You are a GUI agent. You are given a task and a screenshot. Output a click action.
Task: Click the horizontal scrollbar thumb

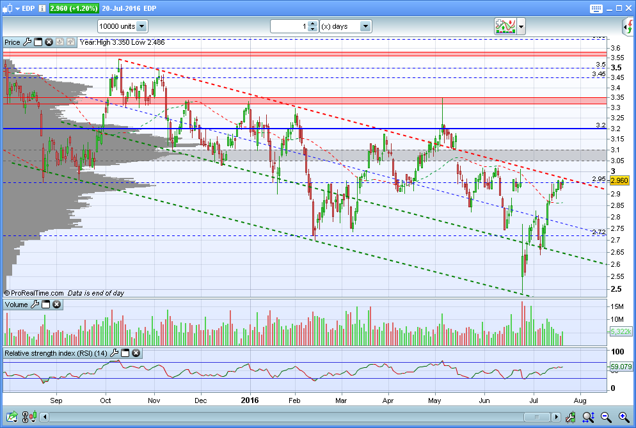537,417
